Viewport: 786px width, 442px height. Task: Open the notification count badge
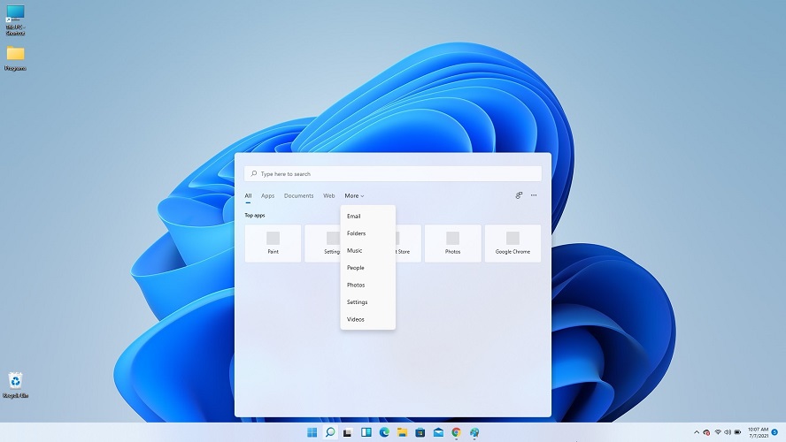(775, 432)
